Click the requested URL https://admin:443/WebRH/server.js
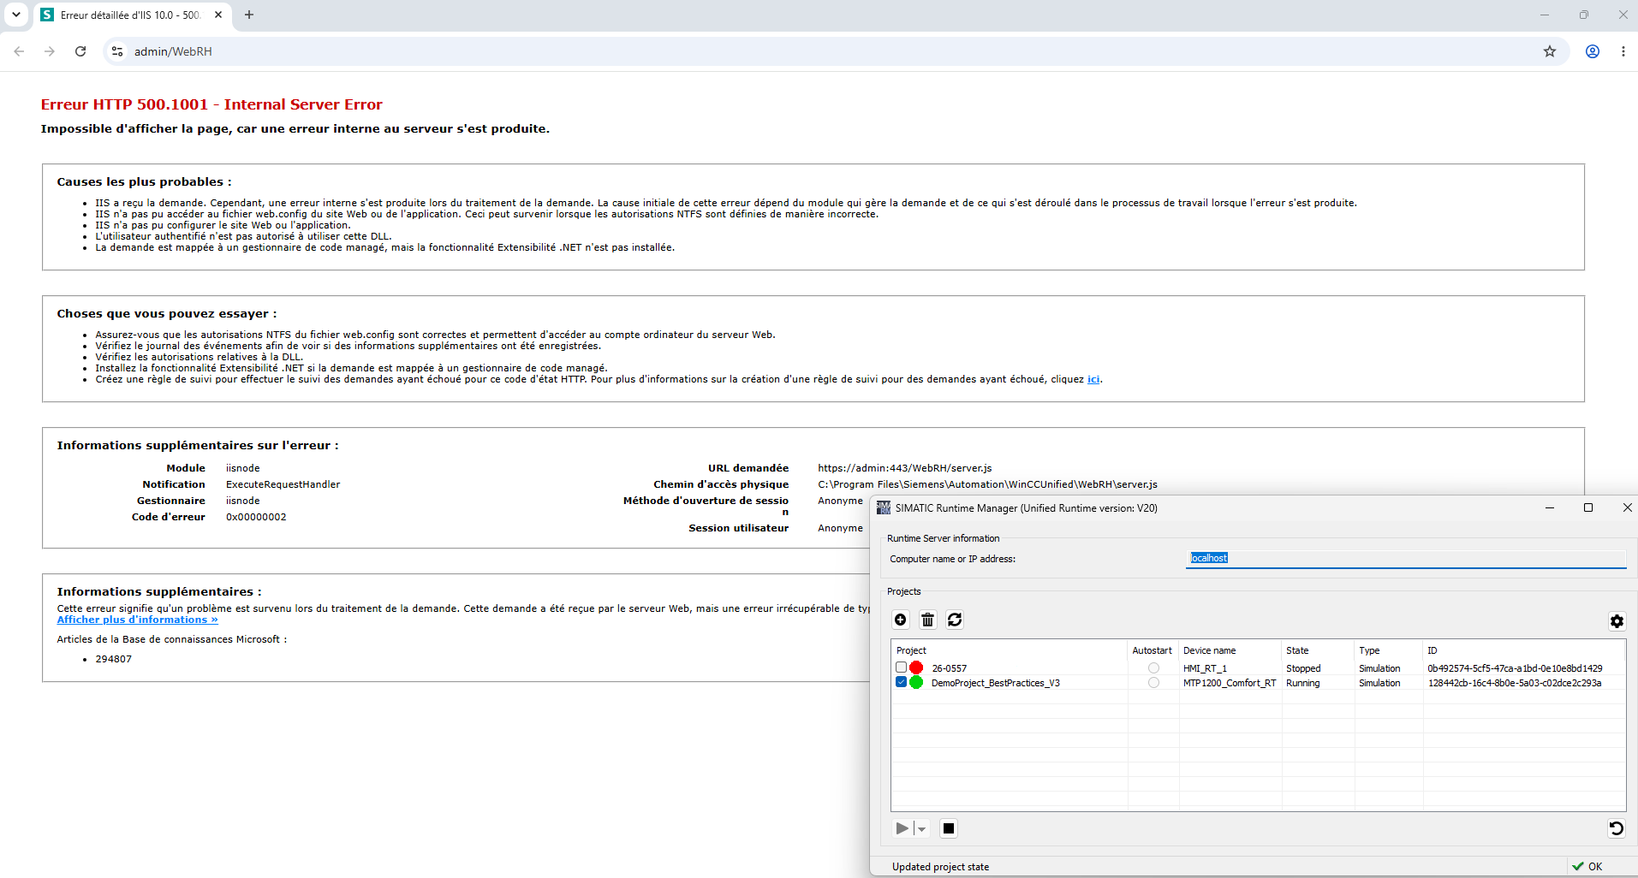The width and height of the screenshot is (1638, 878). pos(904,468)
